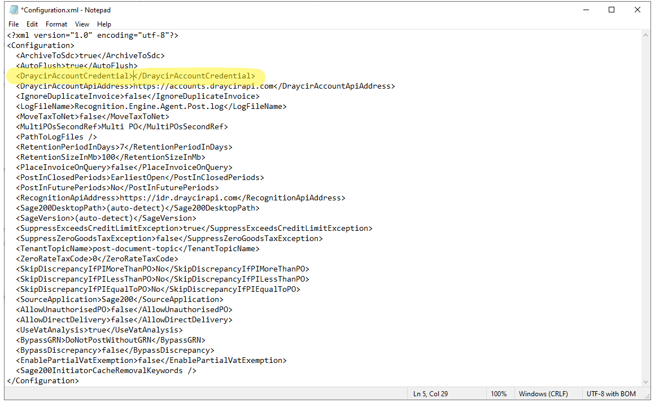The image size is (655, 403).
Task: Click the SkipDiscrepancyIfPILessThanPO line
Action: [x=163, y=279]
